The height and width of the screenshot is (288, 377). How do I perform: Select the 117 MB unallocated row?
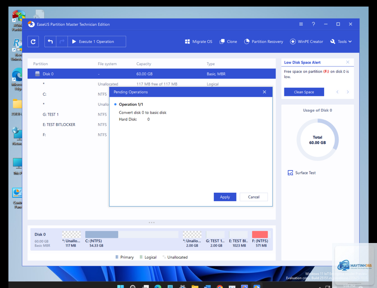[151, 84]
